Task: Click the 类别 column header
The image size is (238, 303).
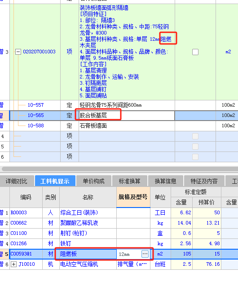Action: pyautogui.click(x=51, y=197)
